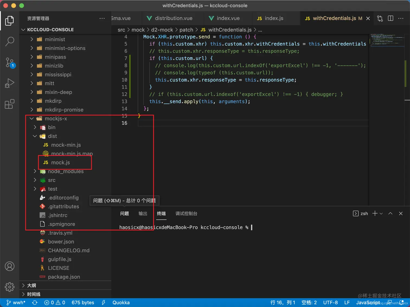Change file encoding UTF-8
This screenshot has width=410, height=307.
330,303
